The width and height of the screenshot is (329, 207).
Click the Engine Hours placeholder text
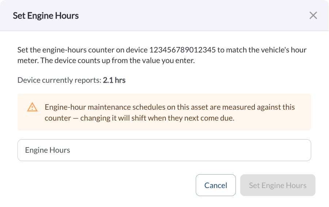point(47,150)
